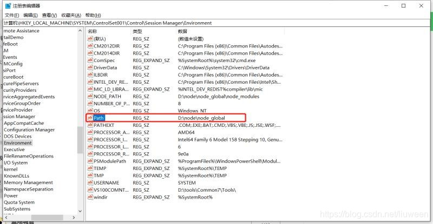Click the data Windows_NT
433x224 pixels.
192,111
